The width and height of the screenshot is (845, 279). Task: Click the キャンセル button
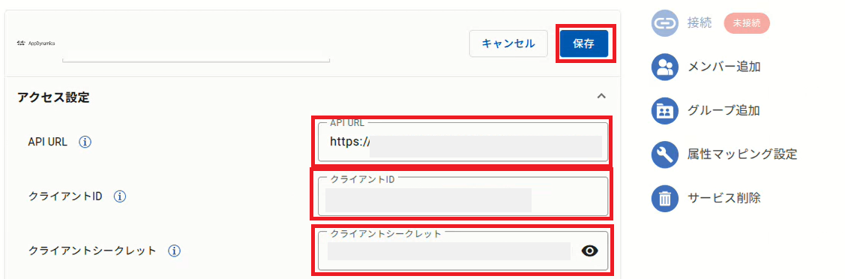pyautogui.click(x=508, y=43)
